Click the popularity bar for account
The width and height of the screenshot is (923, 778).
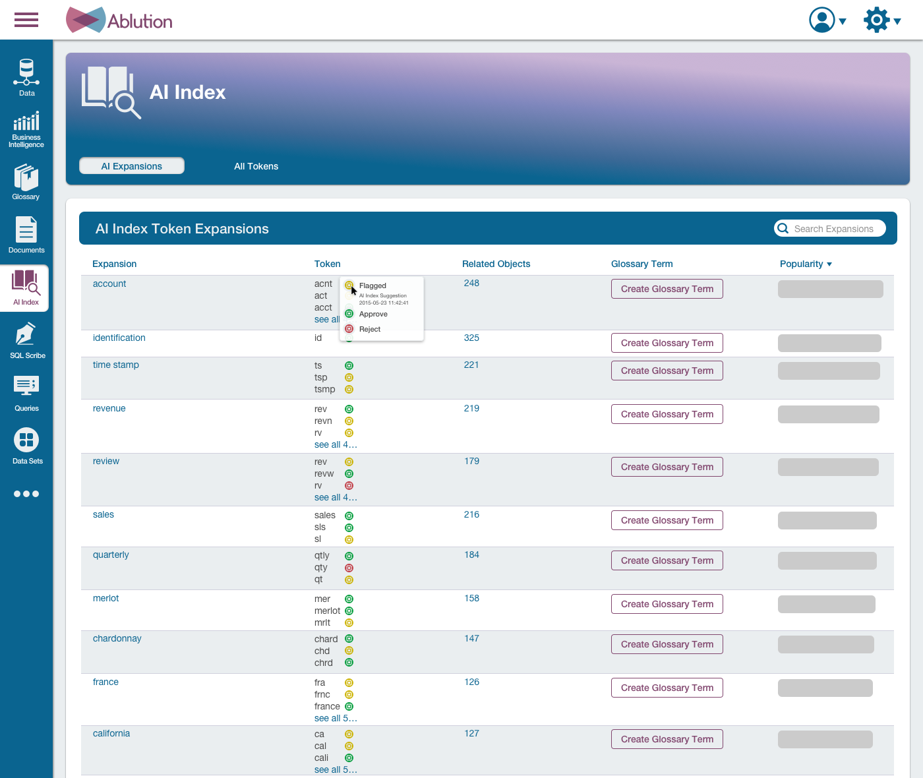(831, 289)
